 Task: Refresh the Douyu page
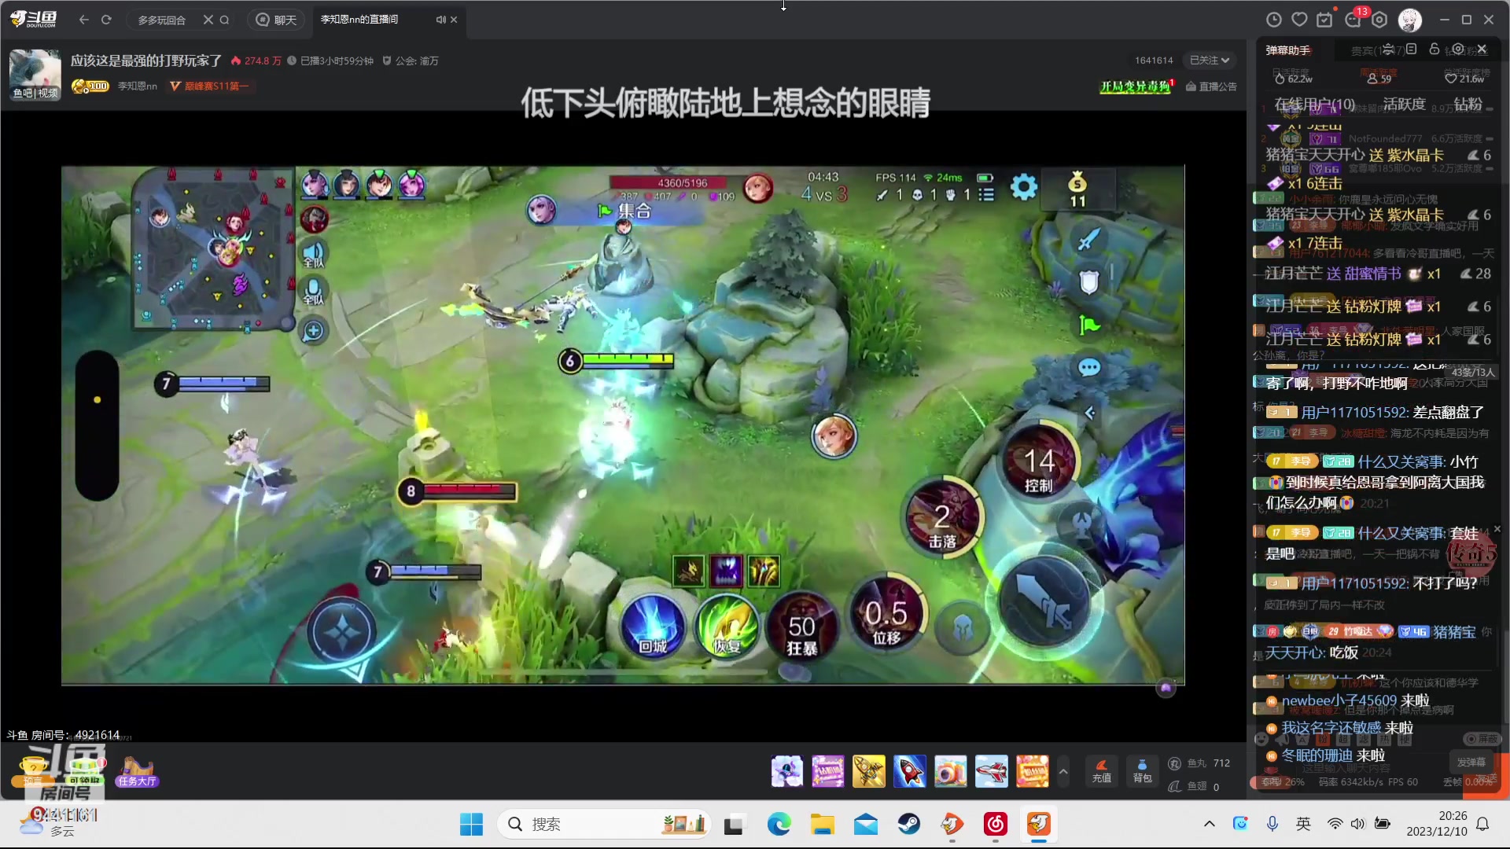106,20
